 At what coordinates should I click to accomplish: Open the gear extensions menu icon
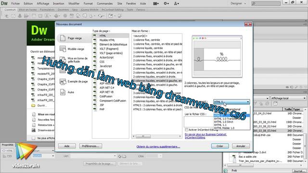point(166,3)
